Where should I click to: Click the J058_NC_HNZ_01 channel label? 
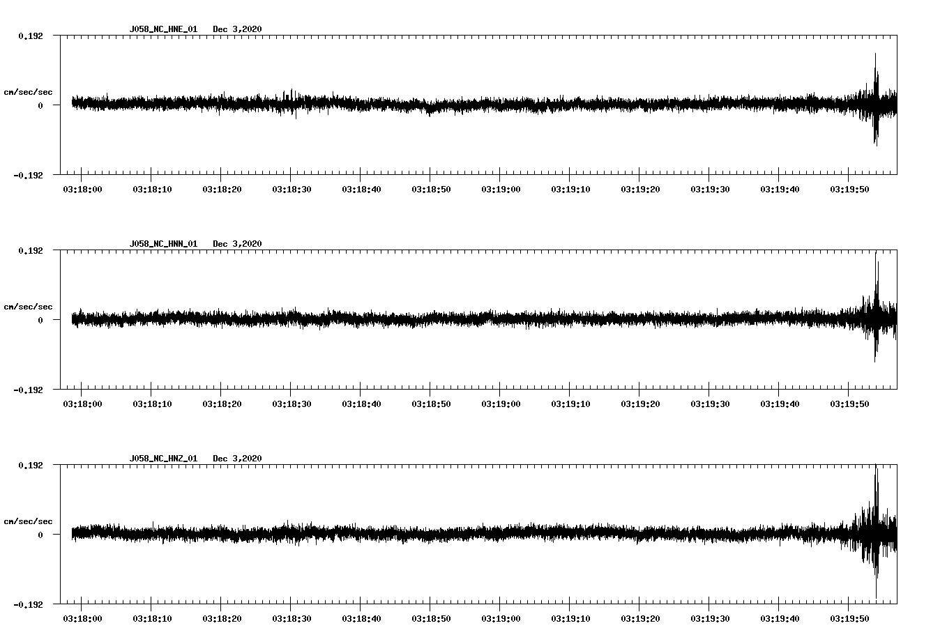click(x=162, y=459)
